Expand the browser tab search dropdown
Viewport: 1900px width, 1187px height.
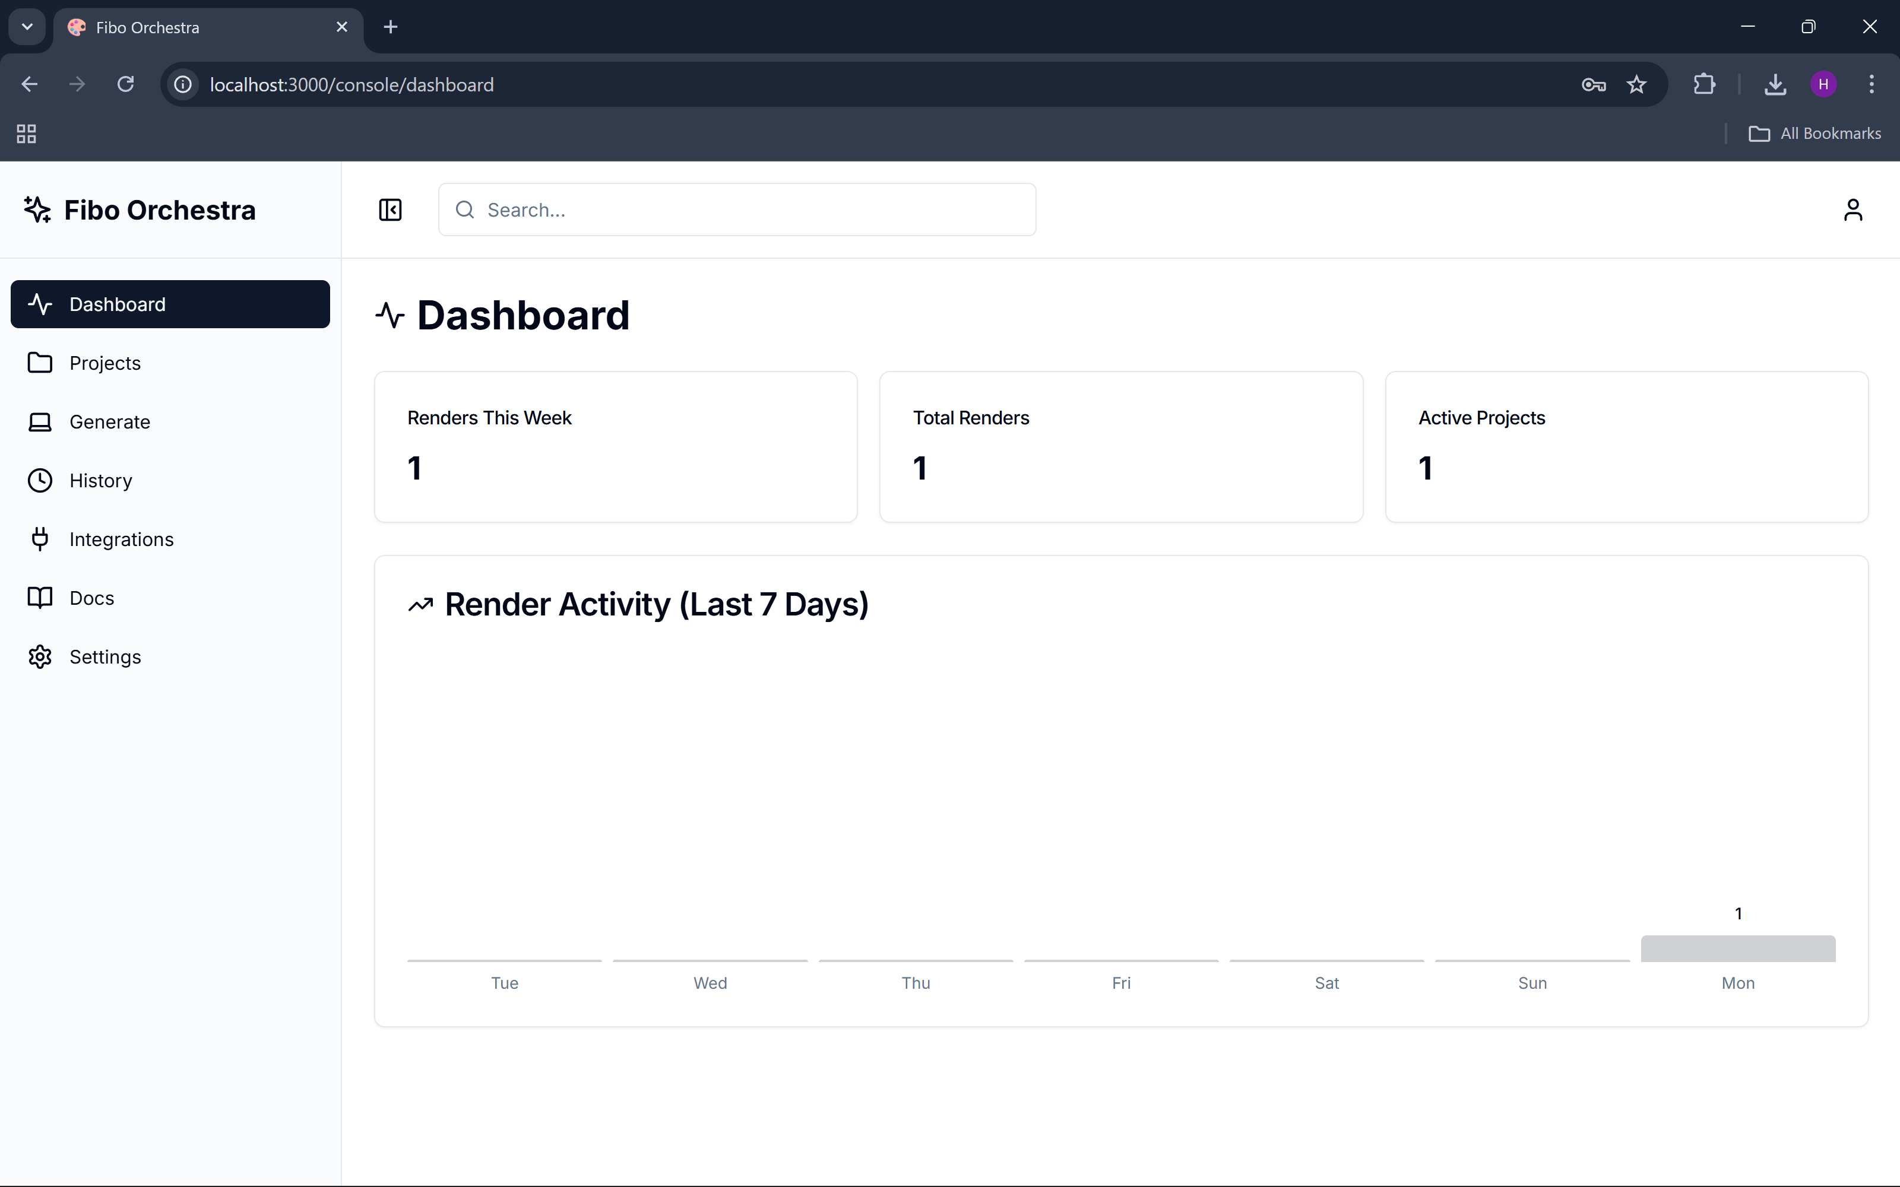(x=27, y=27)
